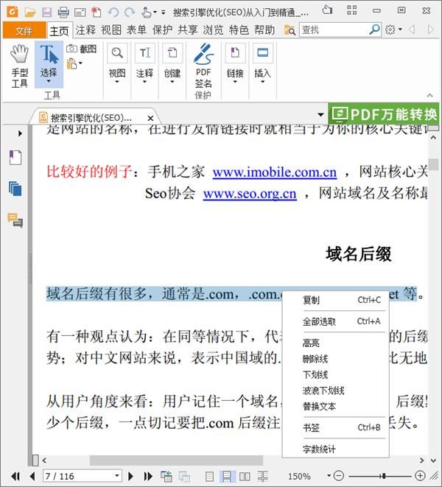This screenshot has height=487, width=442.
Task: Jump to the last page
Action: click(x=148, y=476)
